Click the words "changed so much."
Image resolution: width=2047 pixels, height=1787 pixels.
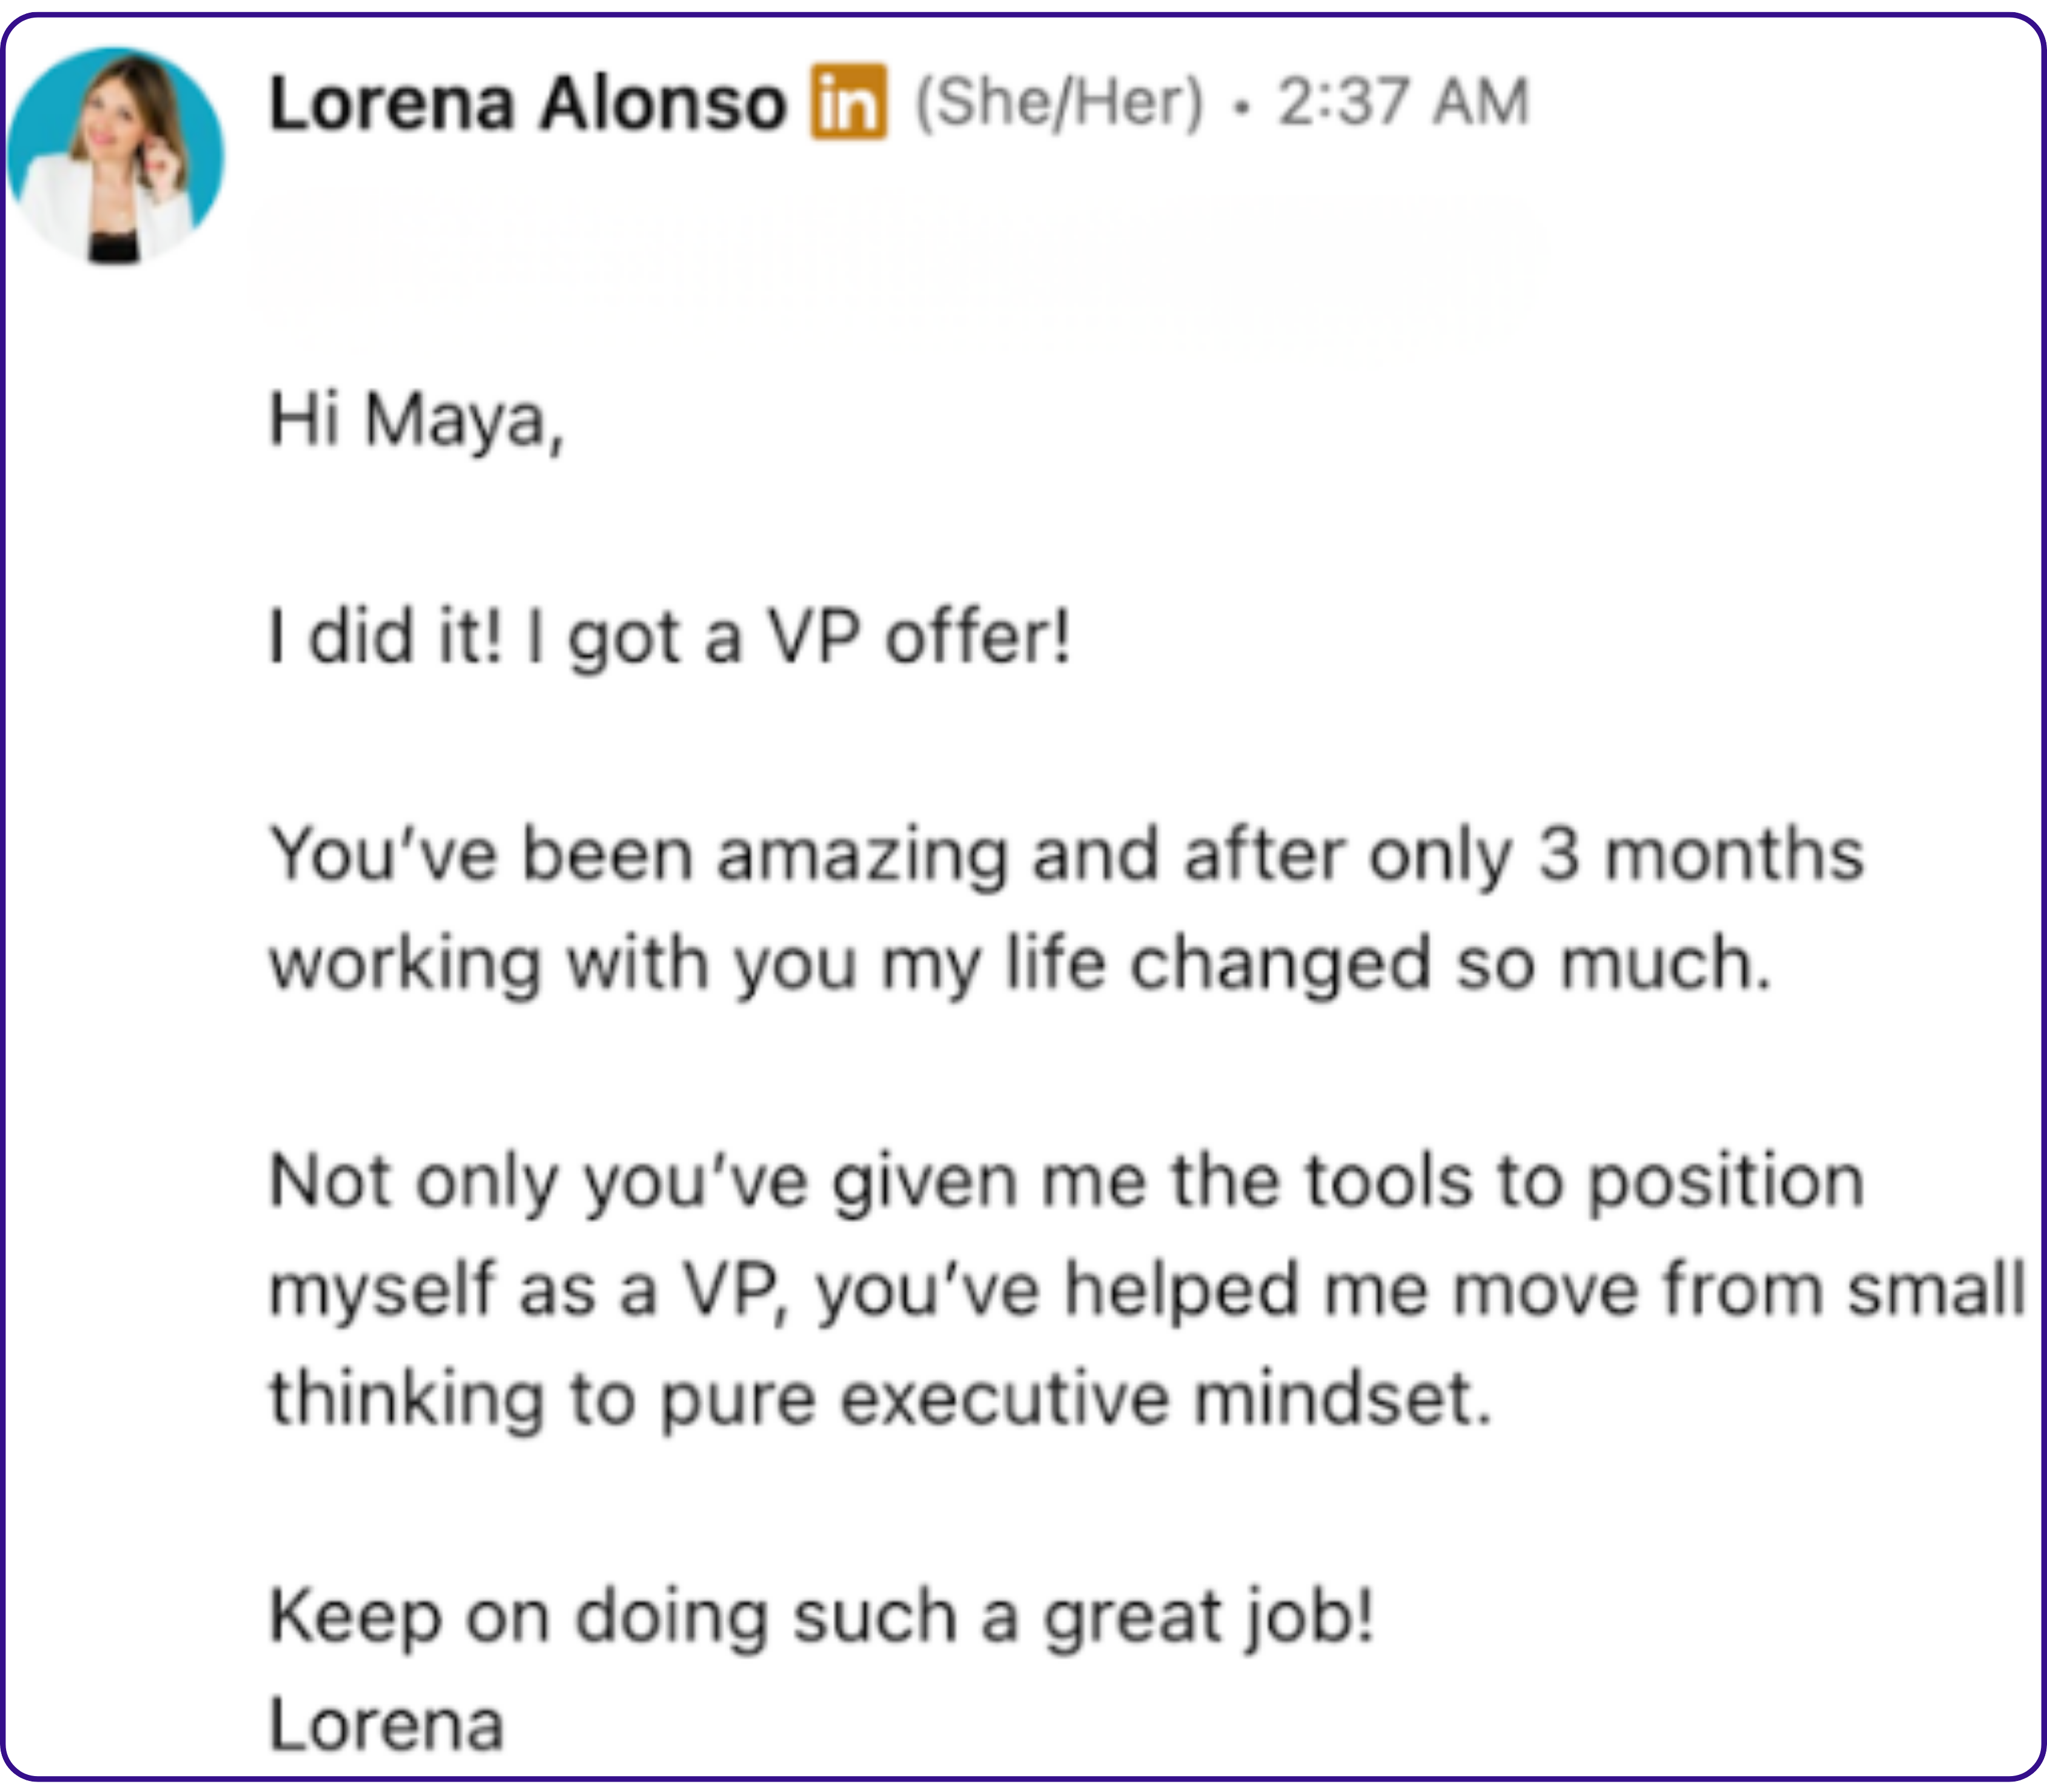1451,964
